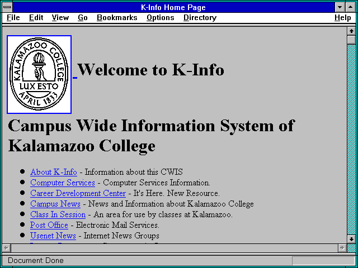Click 'Document: Done' status text
The width and height of the screenshot is (358, 268).
pos(36,261)
